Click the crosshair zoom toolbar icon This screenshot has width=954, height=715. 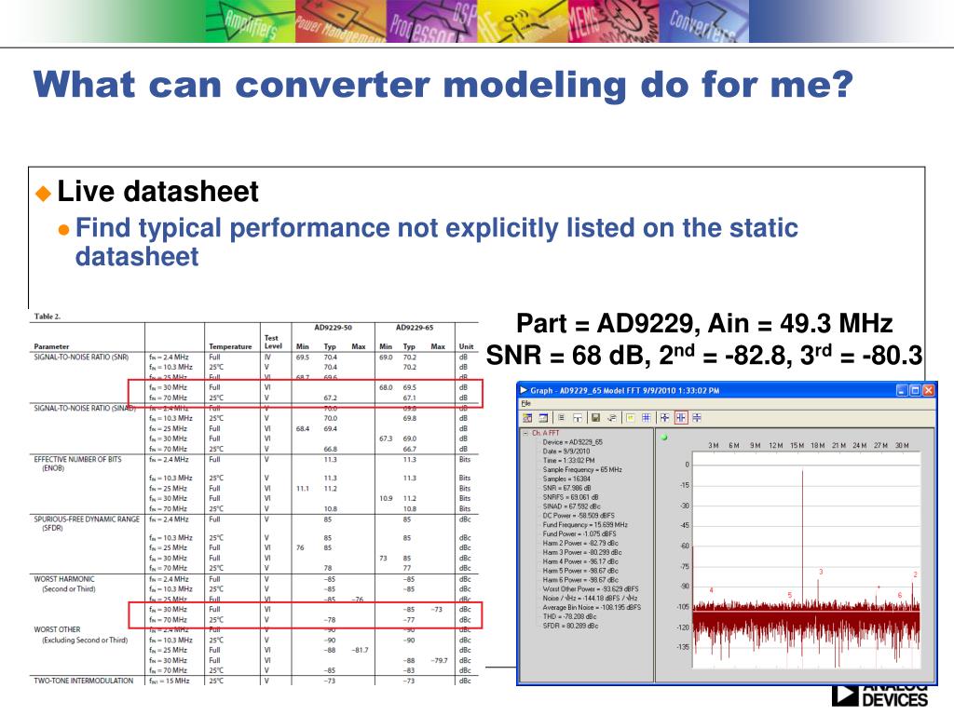click(664, 418)
